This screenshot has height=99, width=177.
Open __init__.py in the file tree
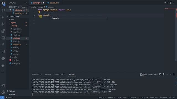tap(18, 35)
